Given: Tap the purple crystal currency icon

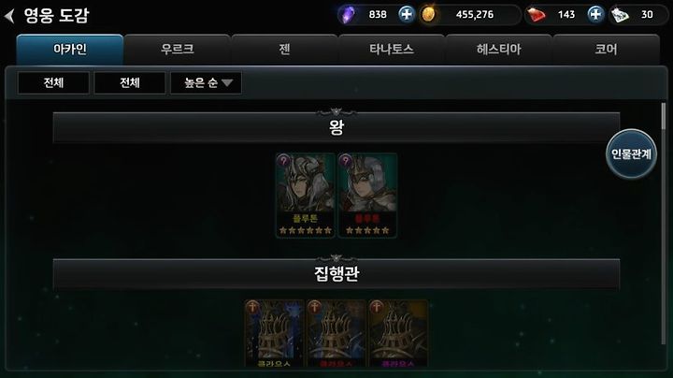Looking at the screenshot, I should pyautogui.click(x=347, y=15).
